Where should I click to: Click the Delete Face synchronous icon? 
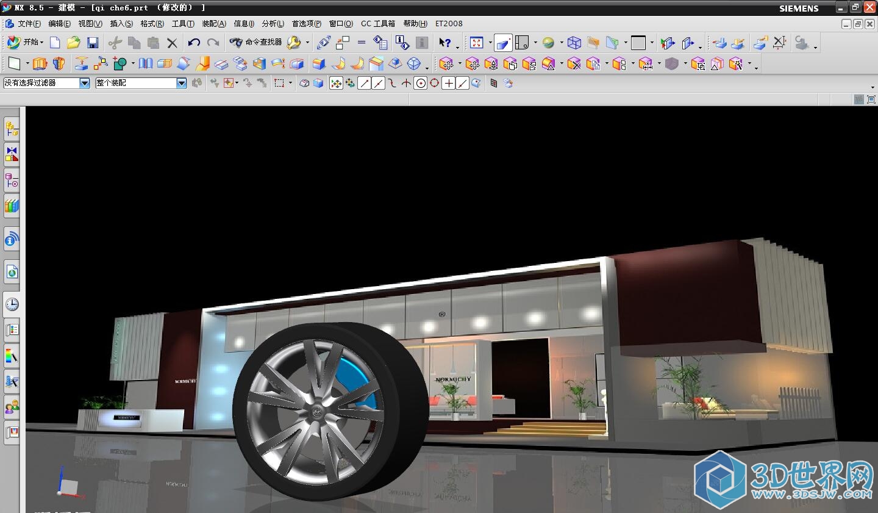(574, 63)
